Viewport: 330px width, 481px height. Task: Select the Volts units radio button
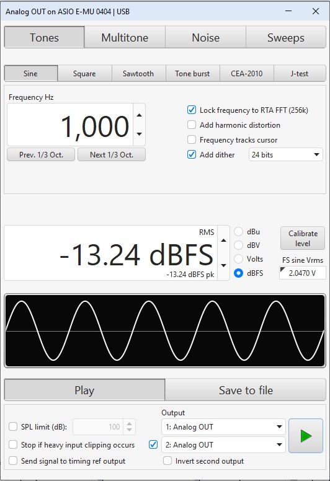click(239, 259)
